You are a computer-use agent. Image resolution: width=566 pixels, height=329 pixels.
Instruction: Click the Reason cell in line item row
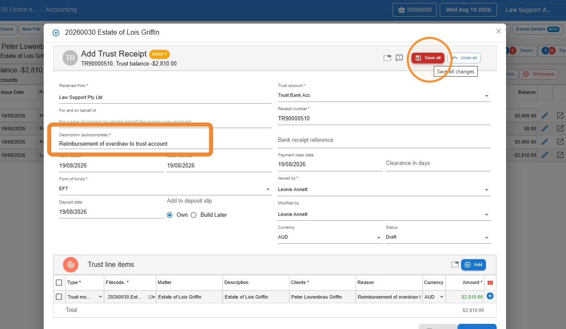(x=389, y=297)
